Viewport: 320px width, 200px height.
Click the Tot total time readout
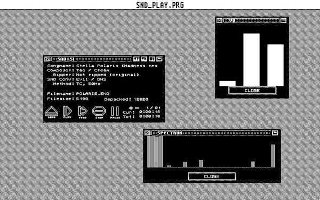point(149,116)
